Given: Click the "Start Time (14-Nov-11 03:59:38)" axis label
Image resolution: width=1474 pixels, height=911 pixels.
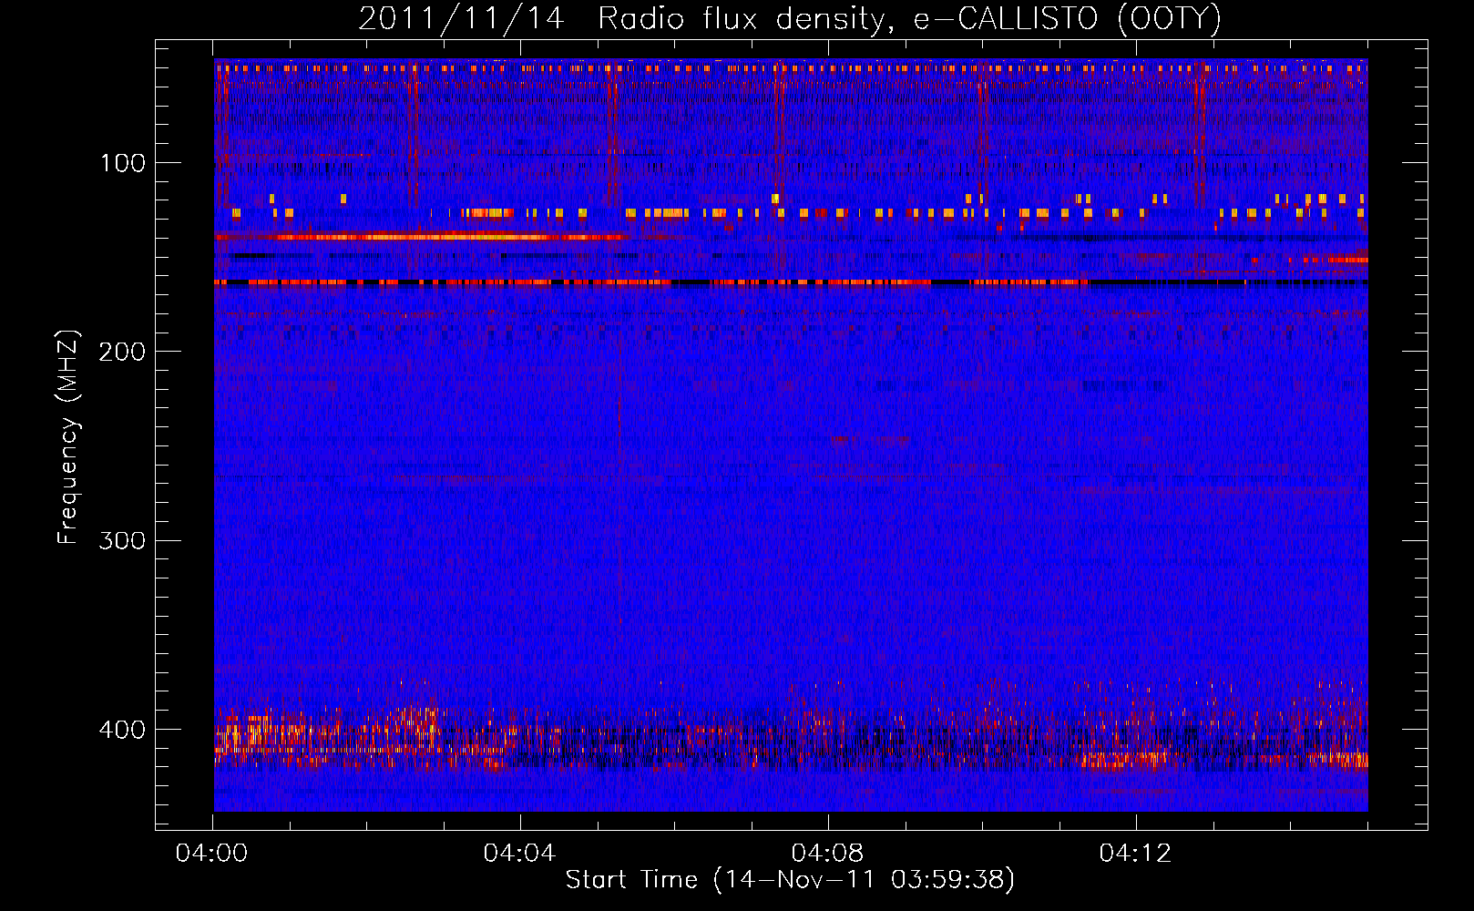Looking at the screenshot, I should [790, 880].
